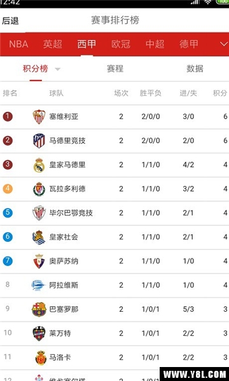Switch to the 英超 tab
Screen dimensions: 229x381
point(53,44)
